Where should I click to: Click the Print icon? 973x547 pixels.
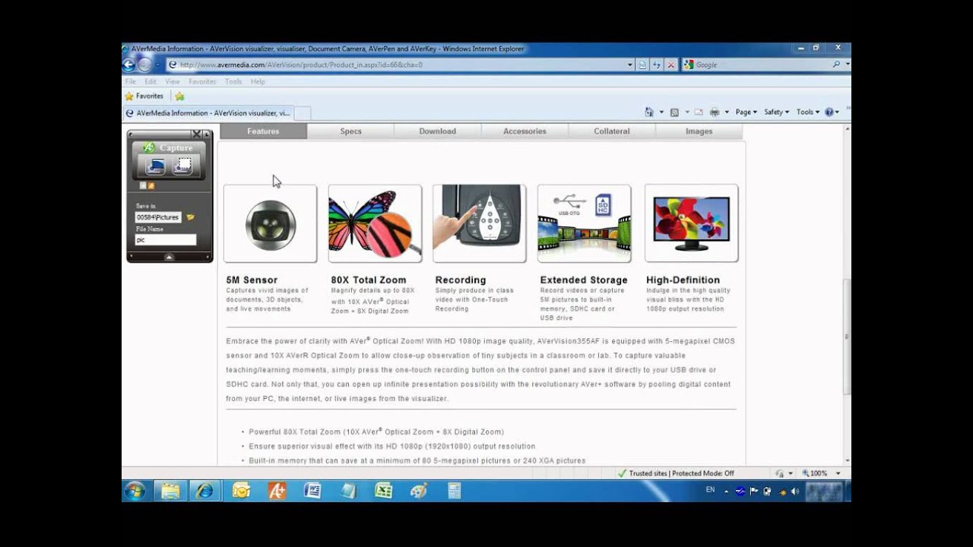(715, 112)
